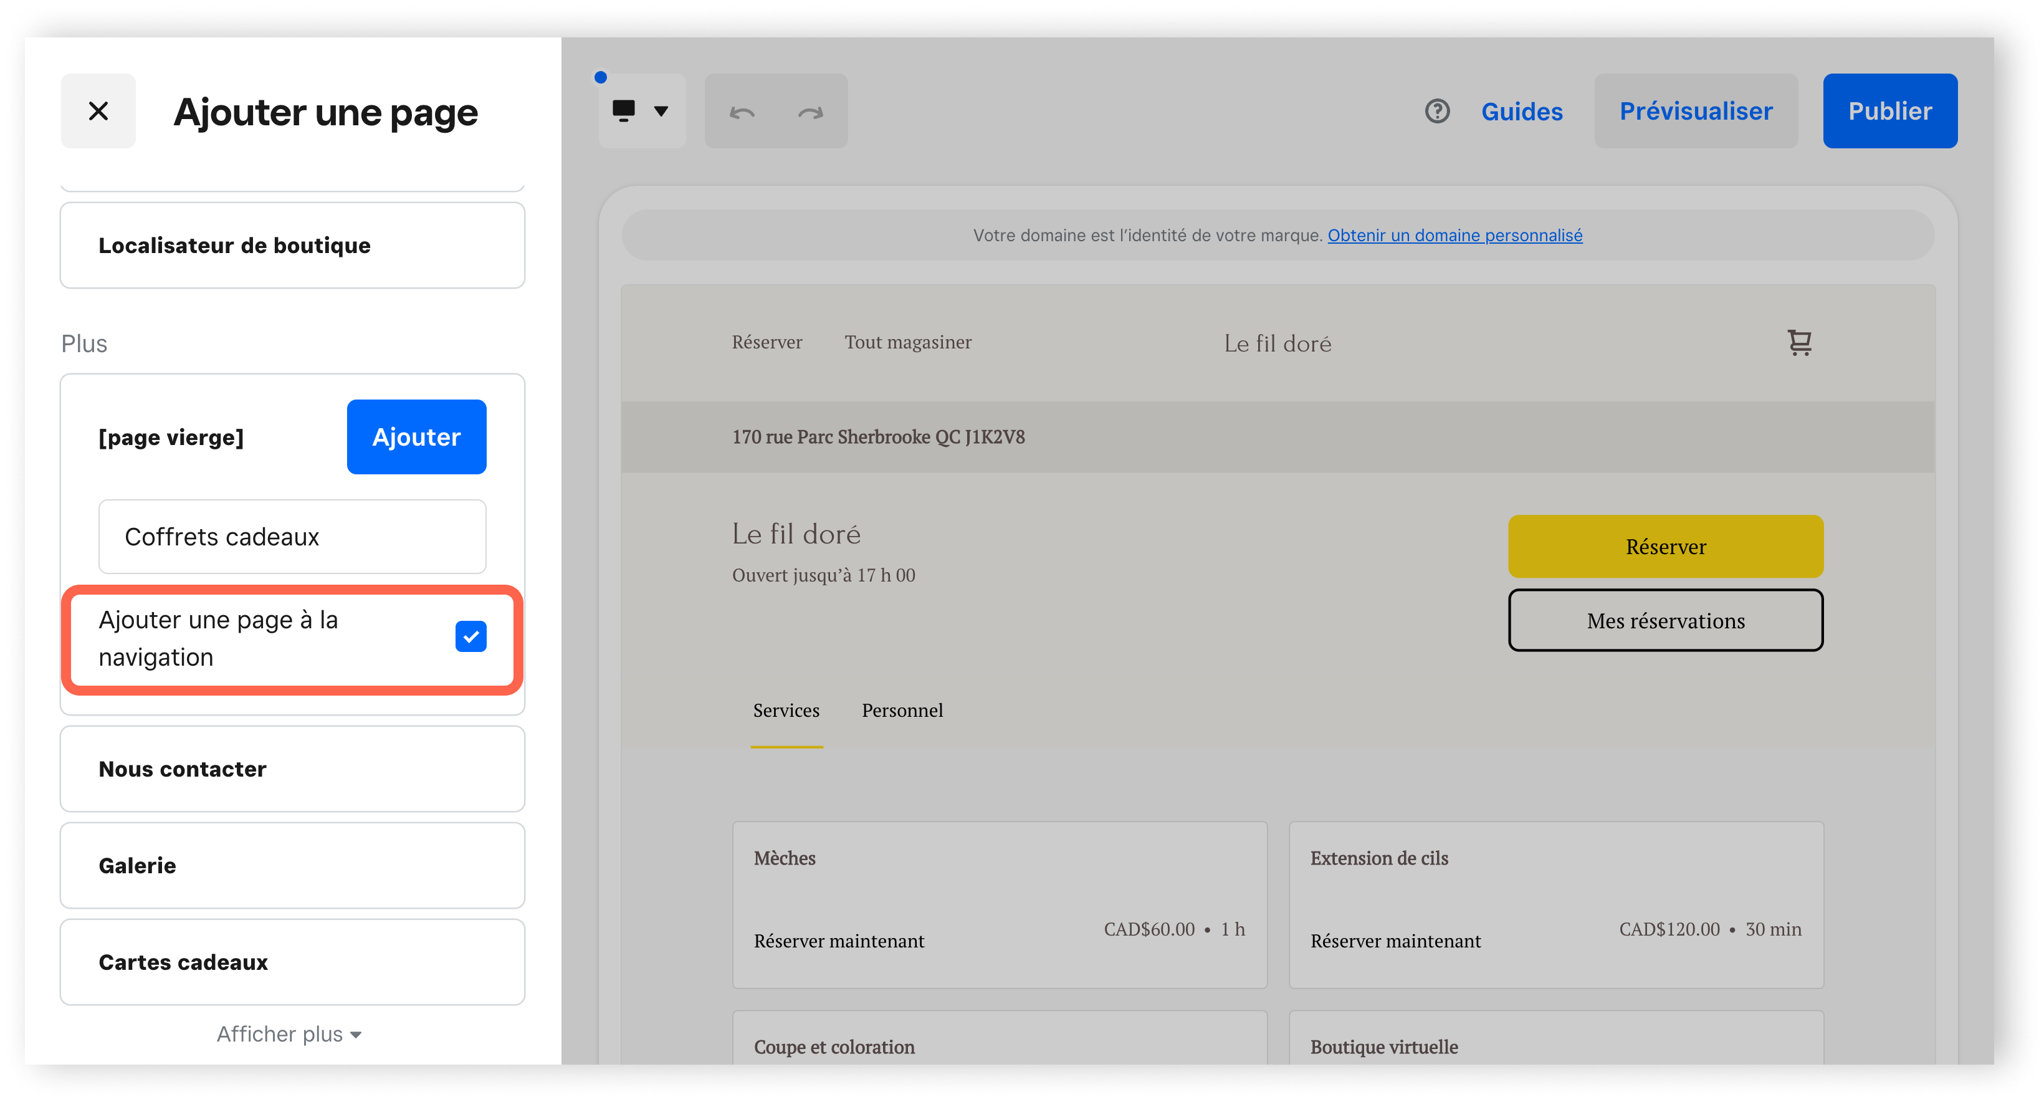
Task: Click the redo arrow icon
Action: (810, 113)
